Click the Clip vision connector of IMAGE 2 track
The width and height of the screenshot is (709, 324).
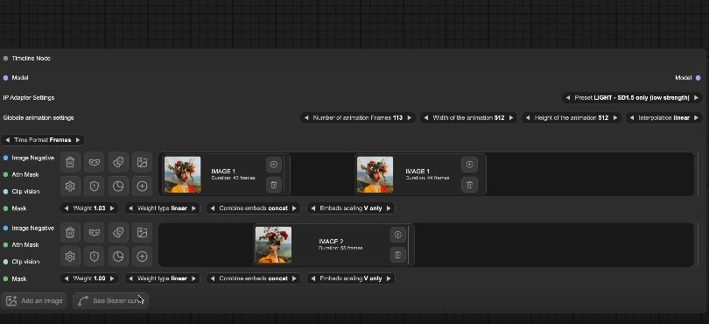coord(5,262)
